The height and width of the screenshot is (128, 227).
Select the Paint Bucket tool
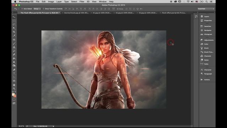pyautogui.click(x=14, y=58)
